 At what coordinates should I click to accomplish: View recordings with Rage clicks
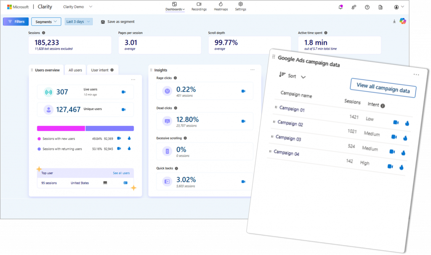click(x=243, y=91)
